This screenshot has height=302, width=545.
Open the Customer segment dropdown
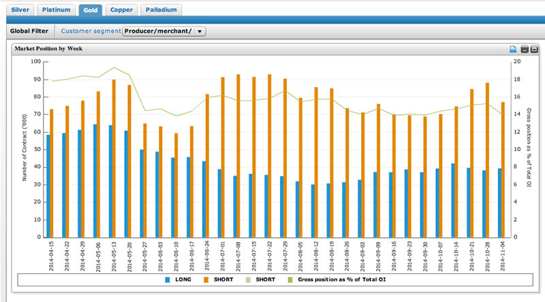point(163,31)
